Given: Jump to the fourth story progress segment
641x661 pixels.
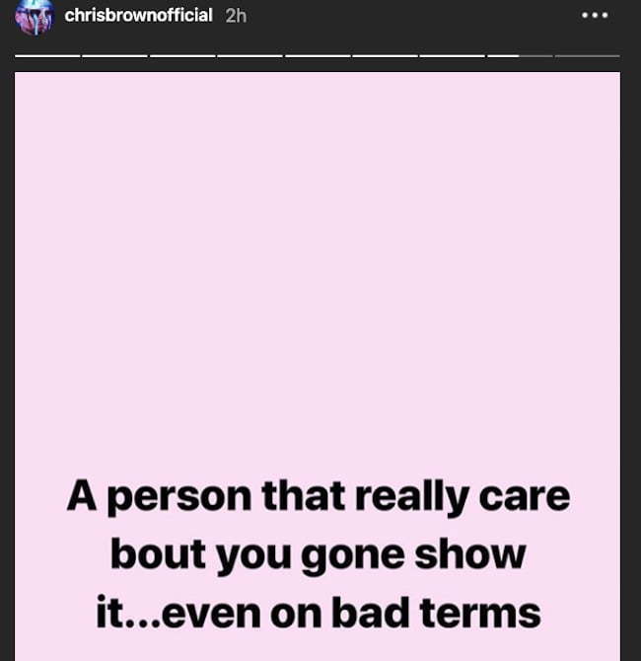Looking at the screenshot, I should [249, 55].
